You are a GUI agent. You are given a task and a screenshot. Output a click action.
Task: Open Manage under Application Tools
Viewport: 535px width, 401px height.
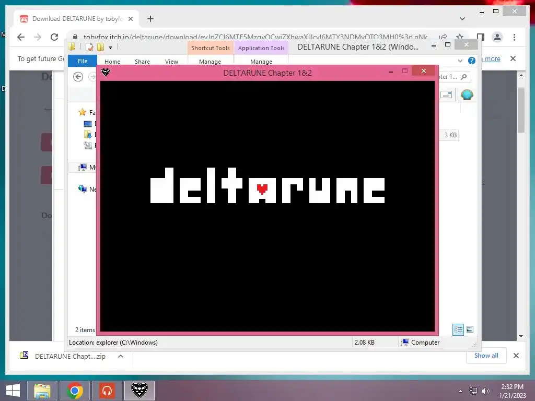pos(261,62)
